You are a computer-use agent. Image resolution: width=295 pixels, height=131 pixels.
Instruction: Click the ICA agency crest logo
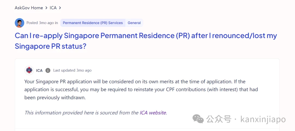(x=29, y=71)
